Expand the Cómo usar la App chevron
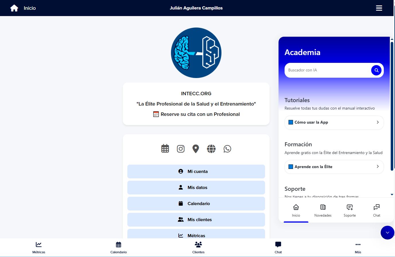Screen dimensions: 395x257 pos(378,122)
